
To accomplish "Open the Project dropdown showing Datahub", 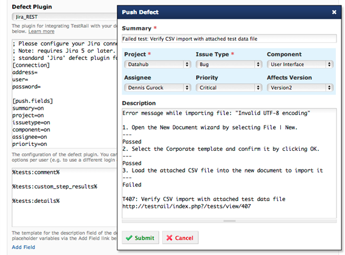I will 157,64.
